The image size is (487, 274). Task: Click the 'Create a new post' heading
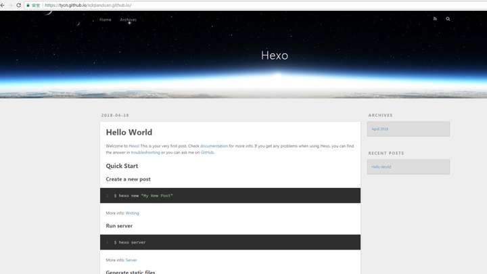tap(128, 179)
